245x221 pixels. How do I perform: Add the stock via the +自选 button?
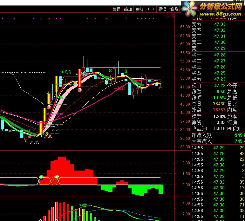[x=174, y=9]
